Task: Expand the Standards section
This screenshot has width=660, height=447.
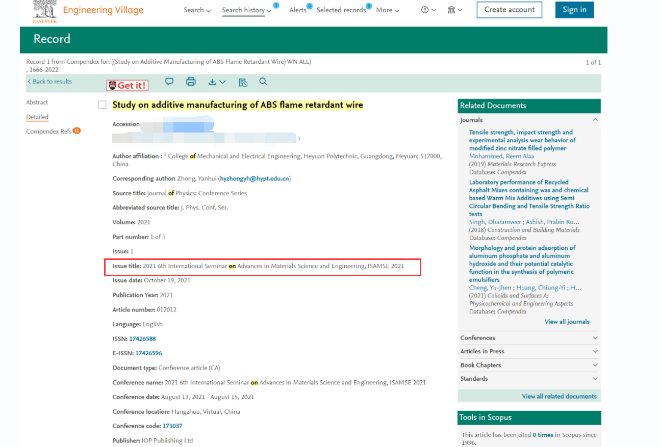Action: (529, 379)
